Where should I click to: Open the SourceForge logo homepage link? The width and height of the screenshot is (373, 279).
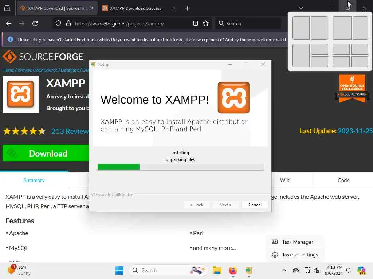click(43, 57)
